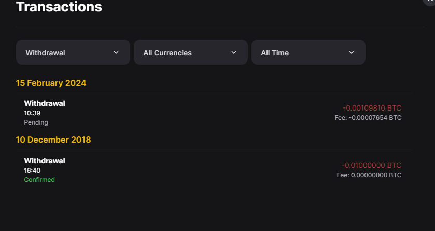
Task: Click the Transactions heading
Action: (x=59, y=7)
